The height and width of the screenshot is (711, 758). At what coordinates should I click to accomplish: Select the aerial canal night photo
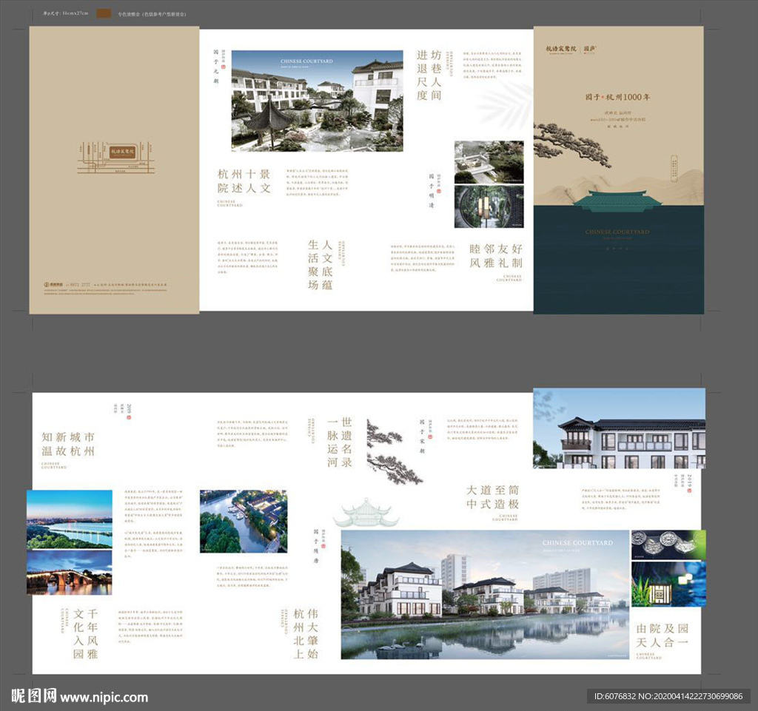[243, 521]
